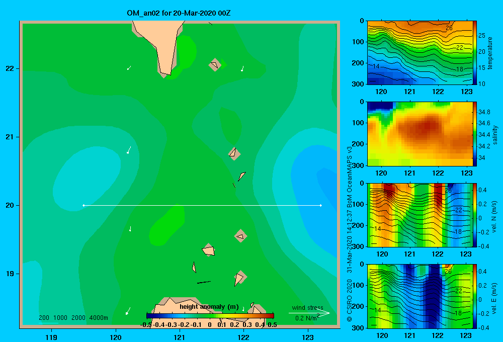This screenshot has height=342, width=503.
Task: Click the longitude label "119" on the main map
Action: 51,337
